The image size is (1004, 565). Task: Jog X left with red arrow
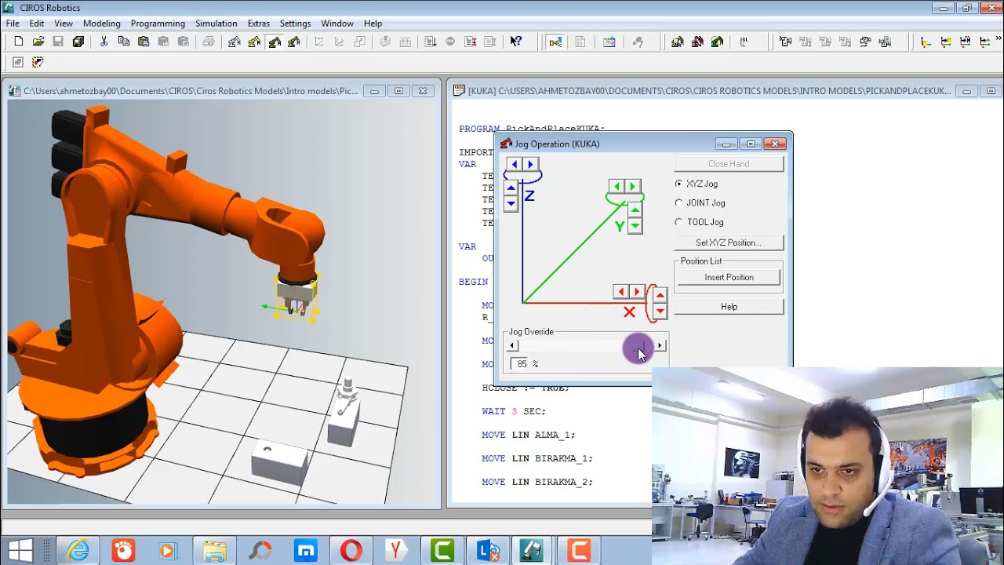click(620, 292)
